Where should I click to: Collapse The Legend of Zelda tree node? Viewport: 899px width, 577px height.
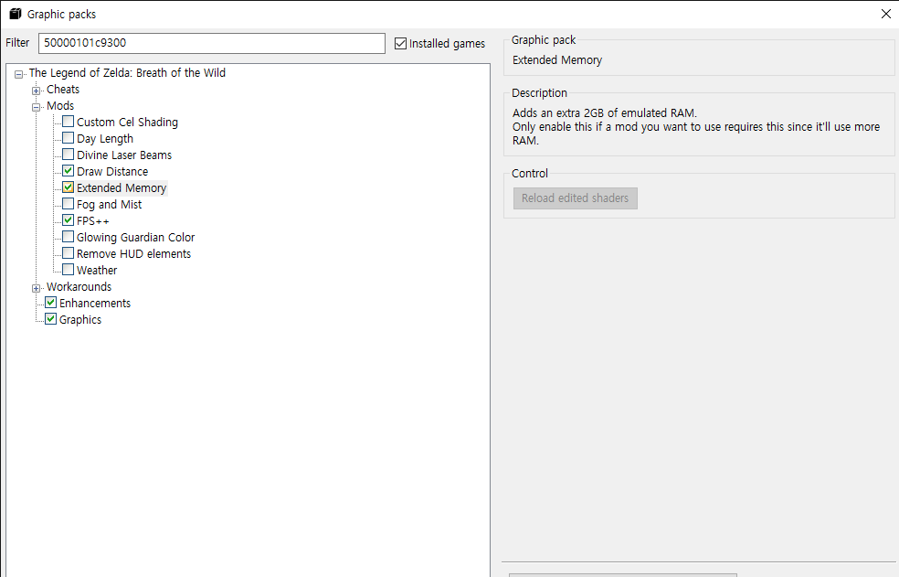(x=19, y=74)
